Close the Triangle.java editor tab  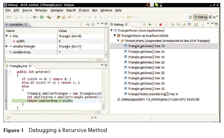point(30,66)
